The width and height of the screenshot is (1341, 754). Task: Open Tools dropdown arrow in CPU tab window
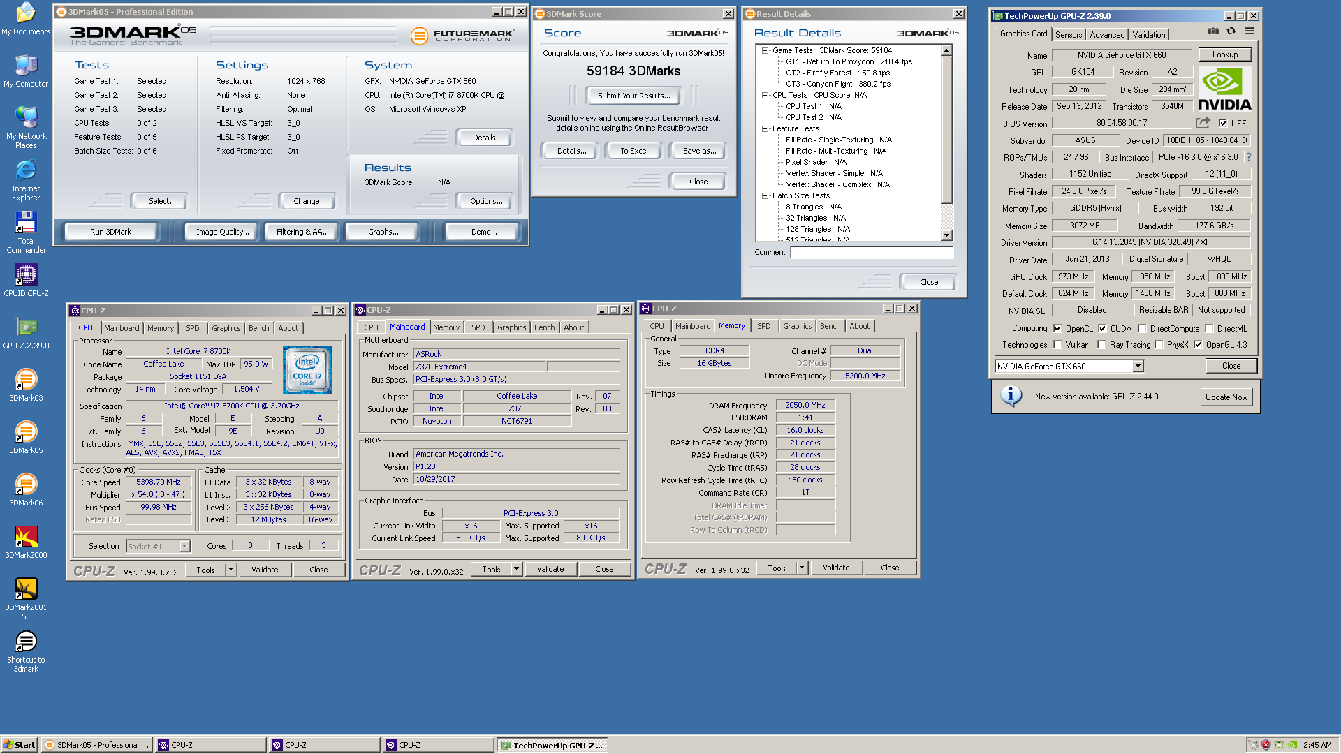230,570
